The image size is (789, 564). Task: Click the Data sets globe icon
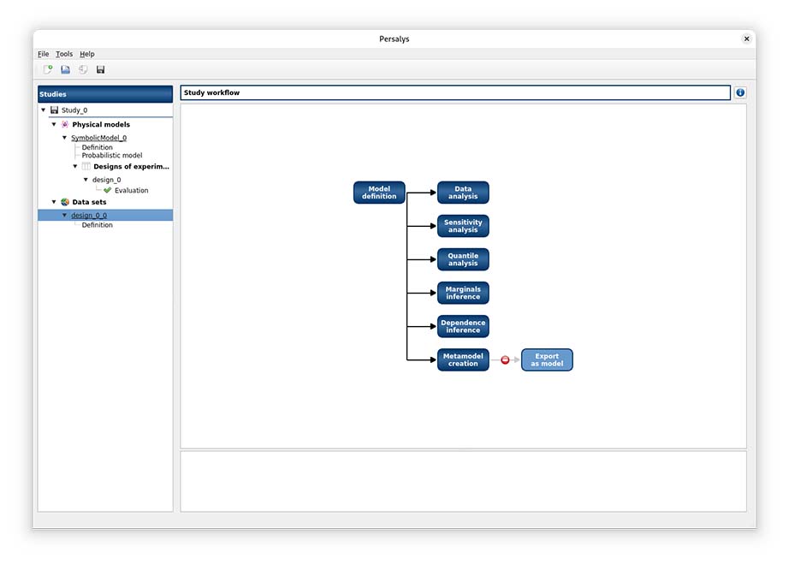click(x=65, y=202)
